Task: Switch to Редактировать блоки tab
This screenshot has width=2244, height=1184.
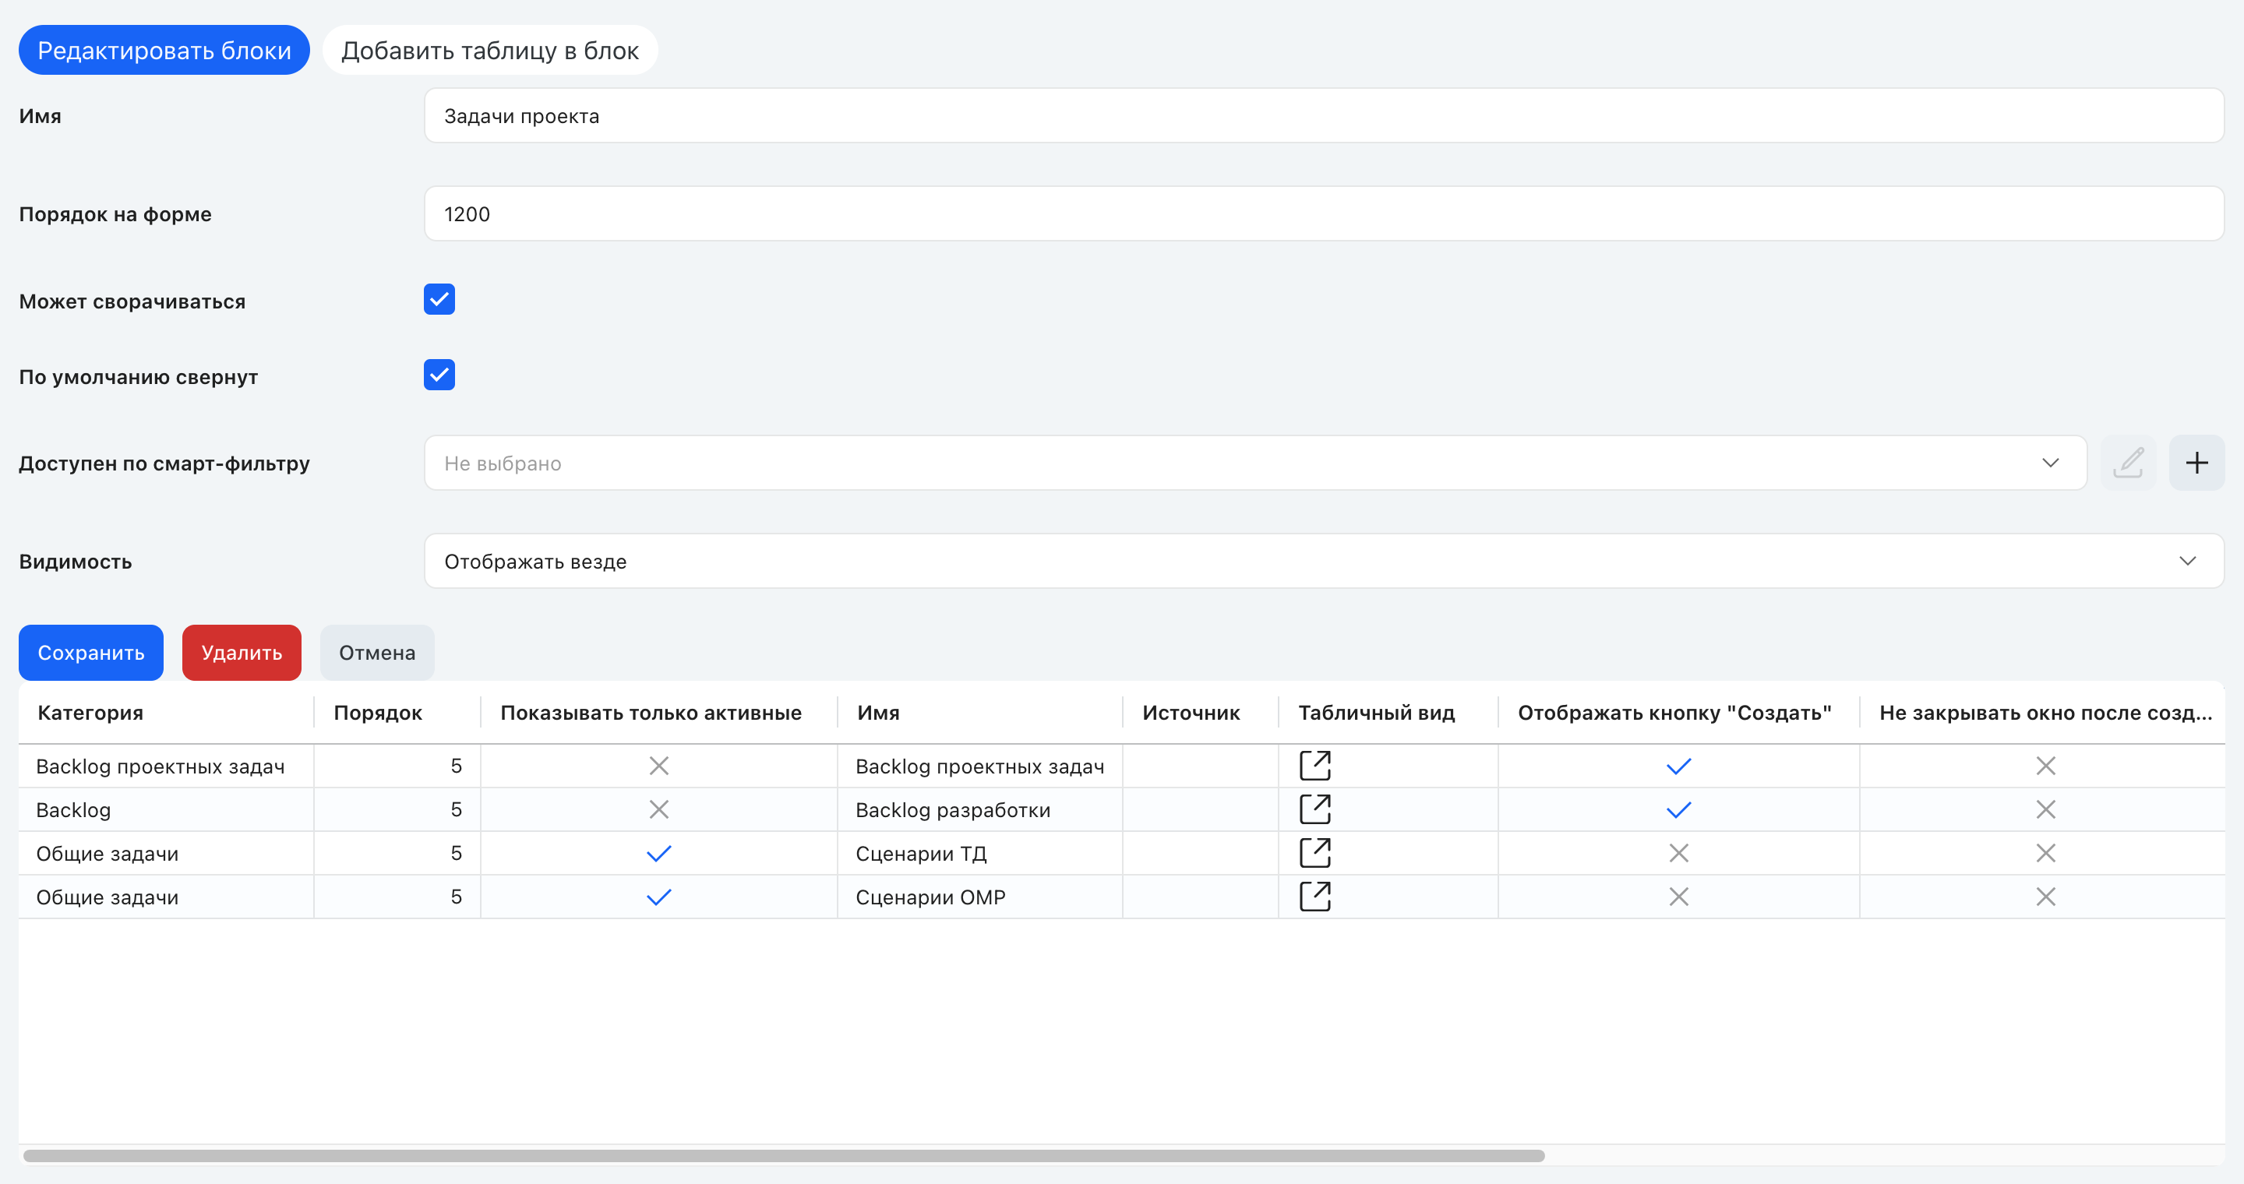Action: point(164,51)
